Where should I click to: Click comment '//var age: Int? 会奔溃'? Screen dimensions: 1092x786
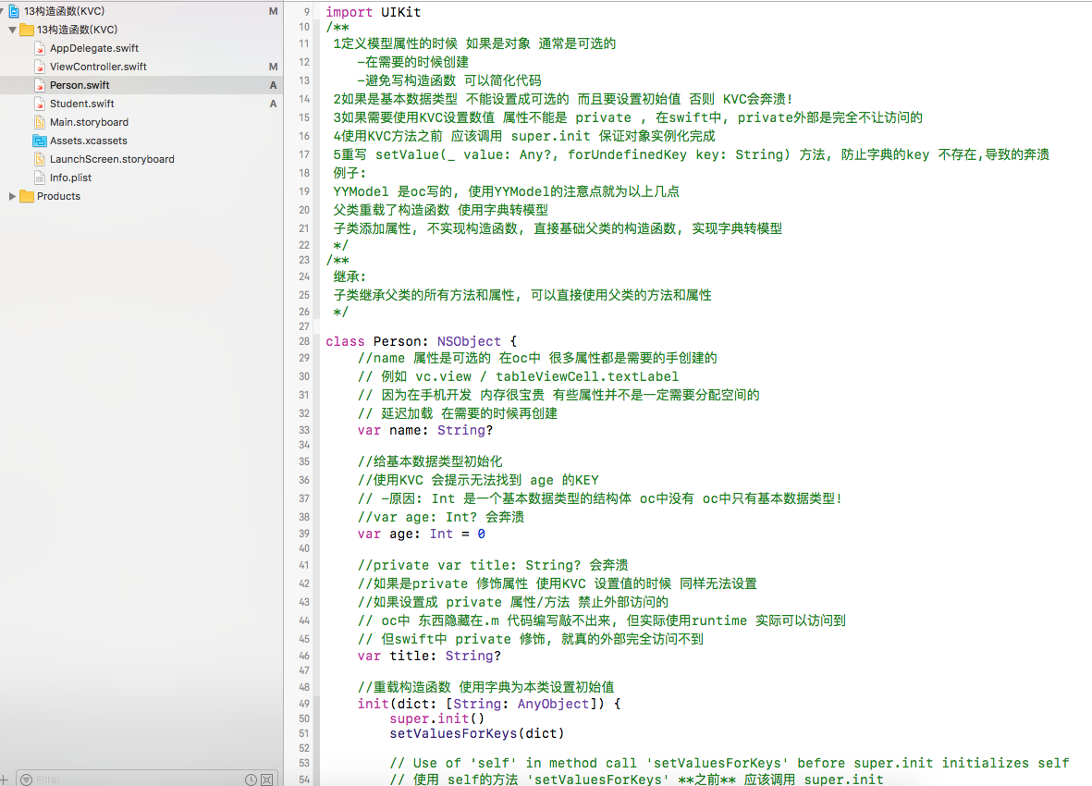[x=441, y=517]
